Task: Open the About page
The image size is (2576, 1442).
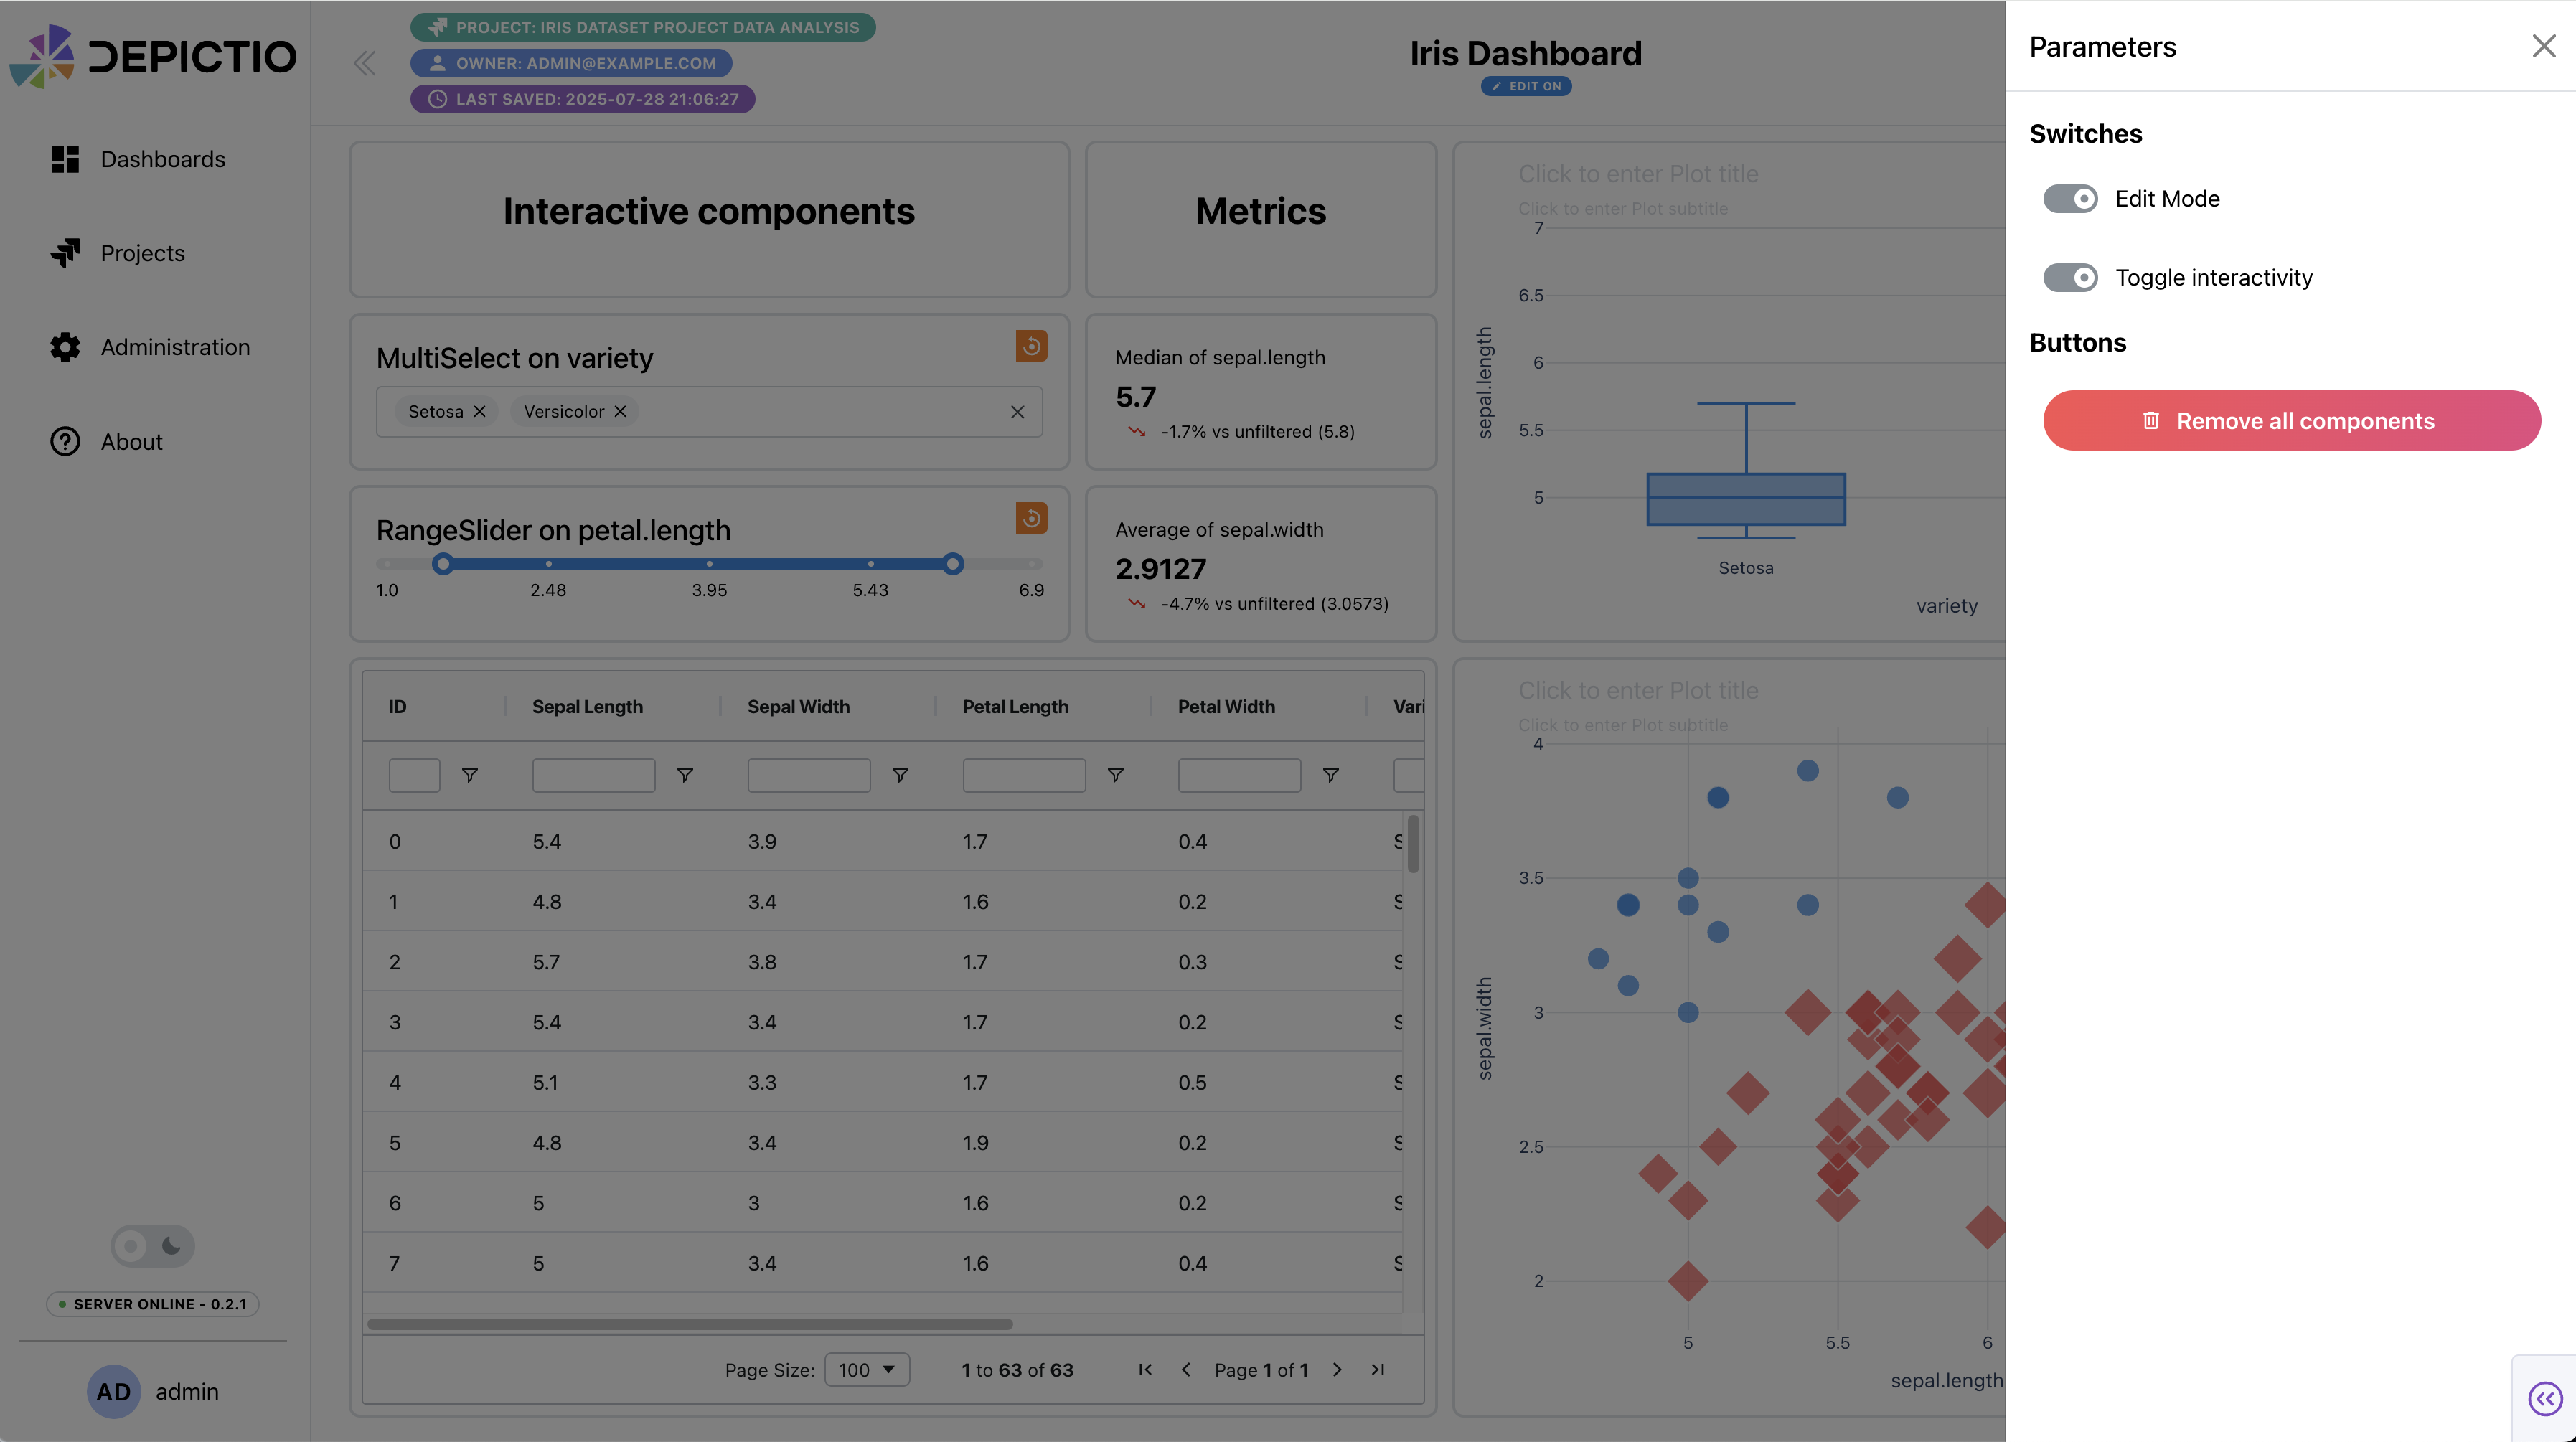Action: click(x=132, y=441)
